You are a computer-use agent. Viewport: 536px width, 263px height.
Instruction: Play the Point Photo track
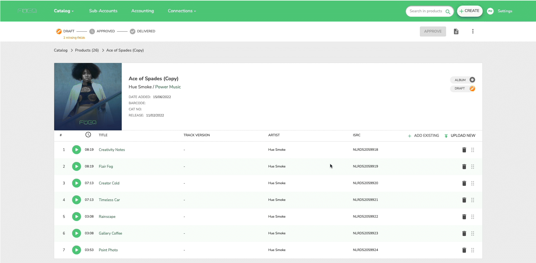click(76, 250)
